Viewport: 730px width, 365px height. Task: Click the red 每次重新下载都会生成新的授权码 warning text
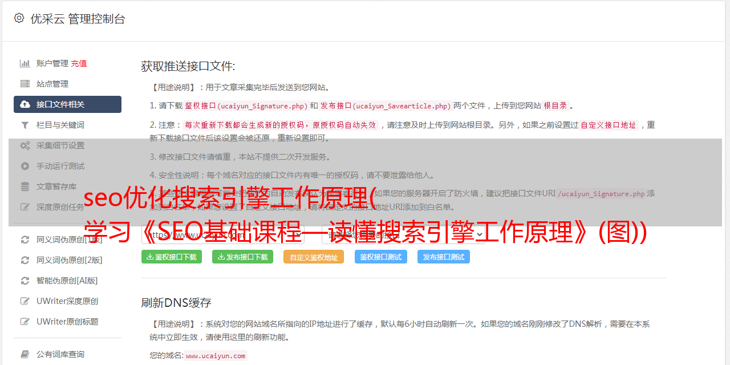279,125
